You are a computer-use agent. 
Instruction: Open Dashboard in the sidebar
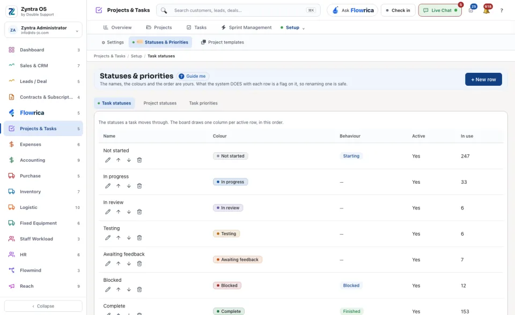[x=43, y=50]
